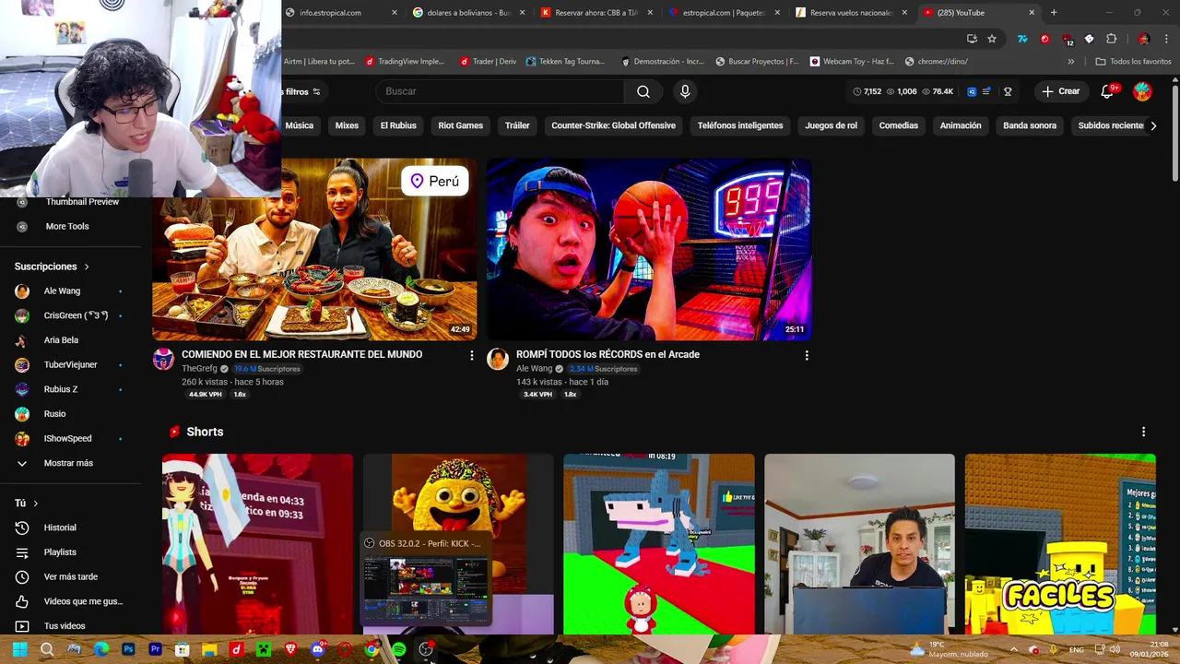
Task: Select the Riot Games chip
Action: [460, 125]
